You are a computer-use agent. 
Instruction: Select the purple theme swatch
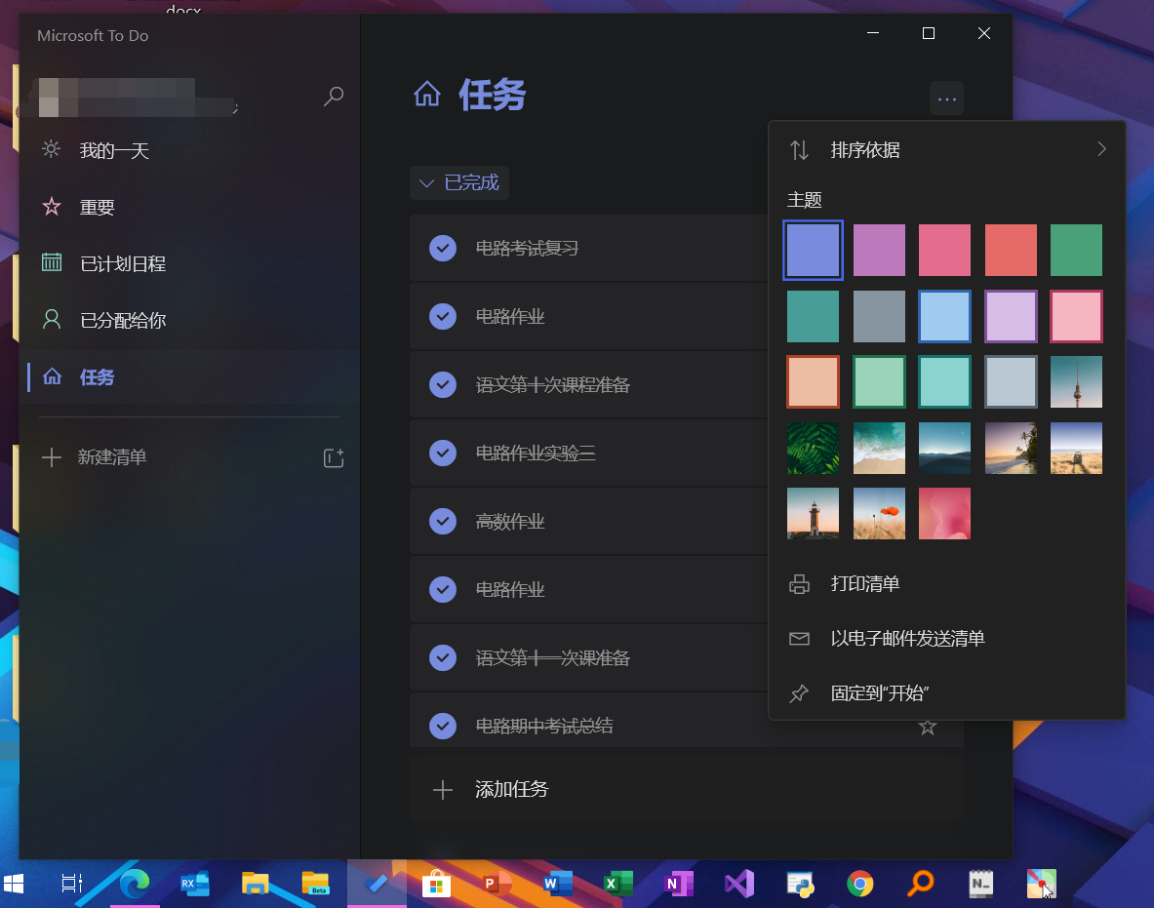click(x=879, y=251)
